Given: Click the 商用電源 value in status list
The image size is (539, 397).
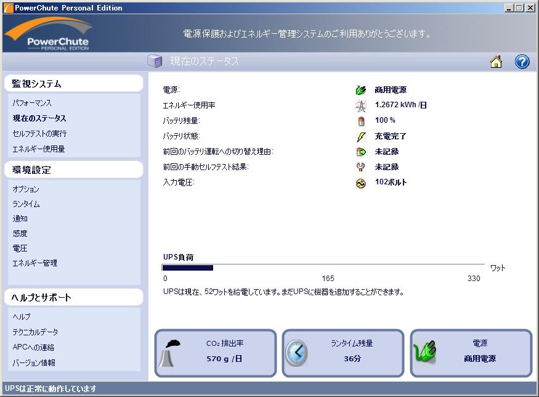Looking at the screenshot, I should [x=391, y=90].
